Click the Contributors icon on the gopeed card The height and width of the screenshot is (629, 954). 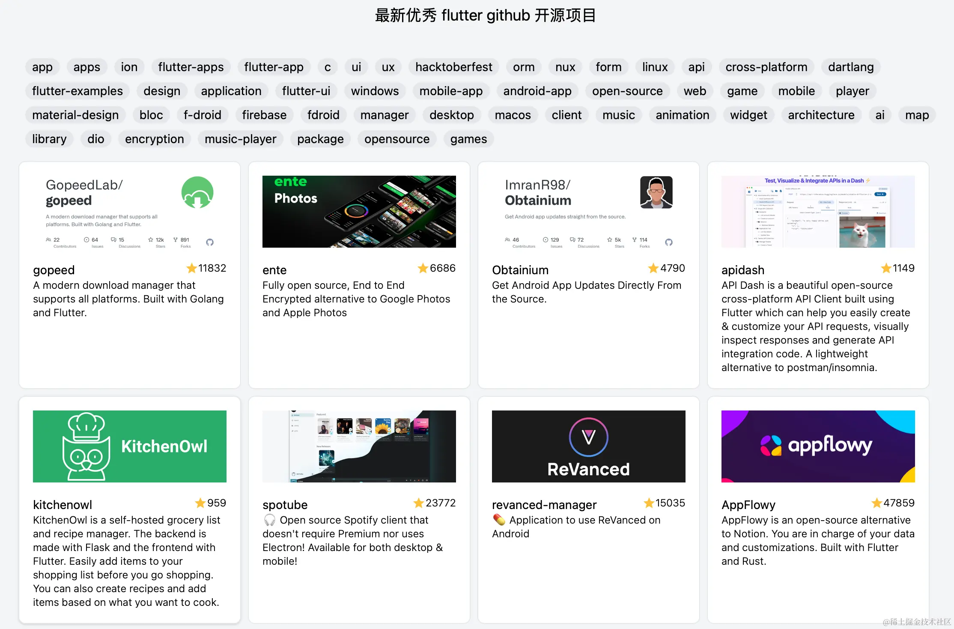click(48, 240)
